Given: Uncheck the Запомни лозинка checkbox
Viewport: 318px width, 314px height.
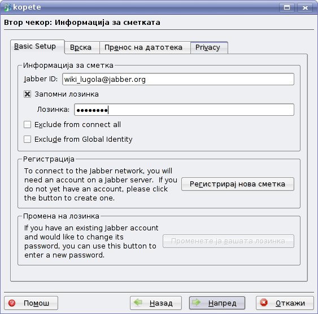Looking at the screenshot, I should 27,94.
